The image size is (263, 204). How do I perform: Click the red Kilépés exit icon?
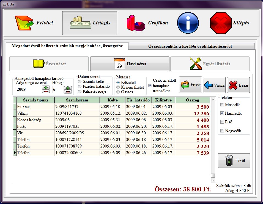220,23
